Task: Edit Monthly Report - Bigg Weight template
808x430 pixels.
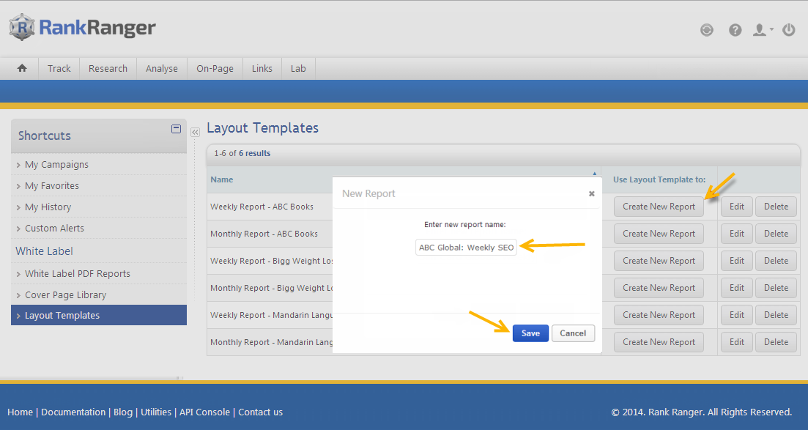Action: (736, 288)
